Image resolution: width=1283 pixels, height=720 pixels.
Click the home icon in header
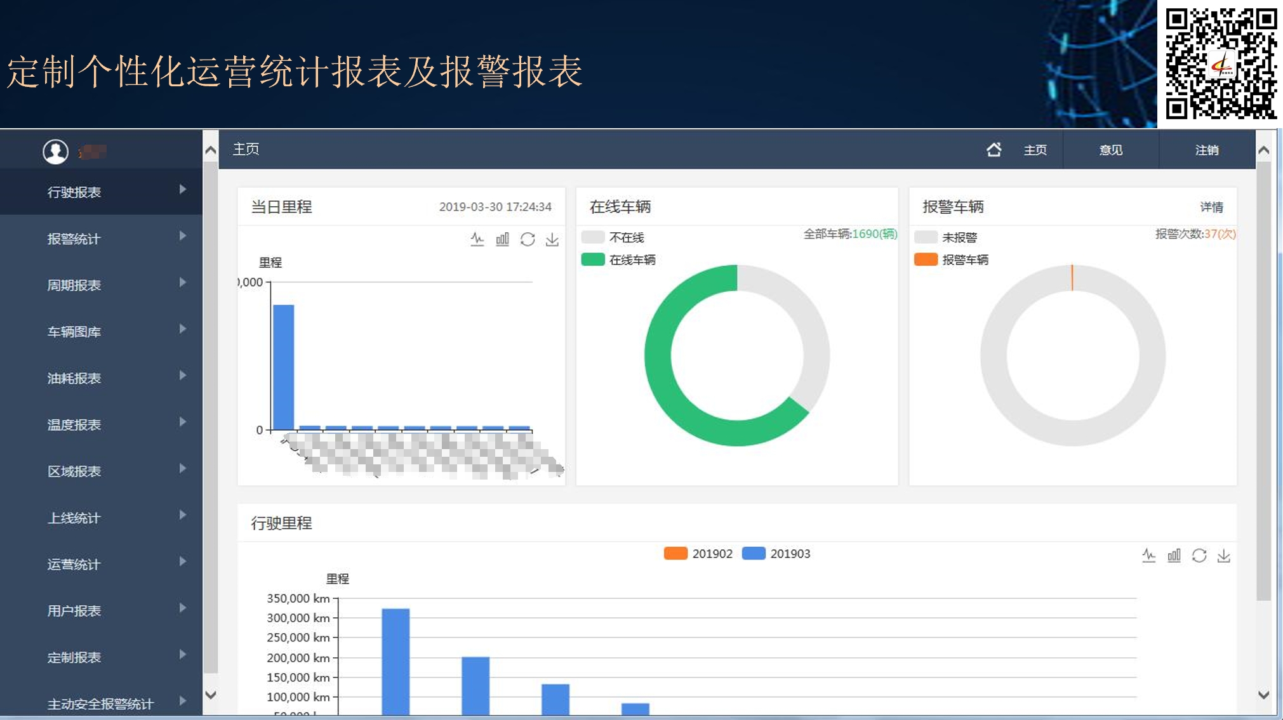pyautogui.click(x=994, y=150)
